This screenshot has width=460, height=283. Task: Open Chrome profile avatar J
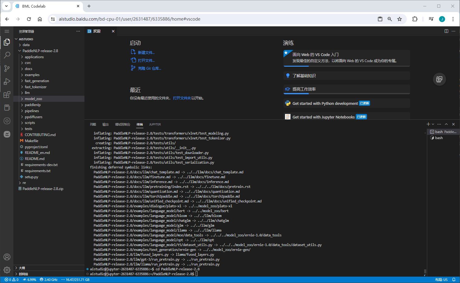(442, 19)
